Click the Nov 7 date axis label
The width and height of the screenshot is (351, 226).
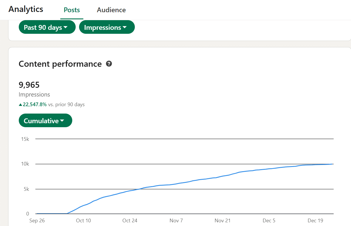pyautogui.click(x=176, y=221)
